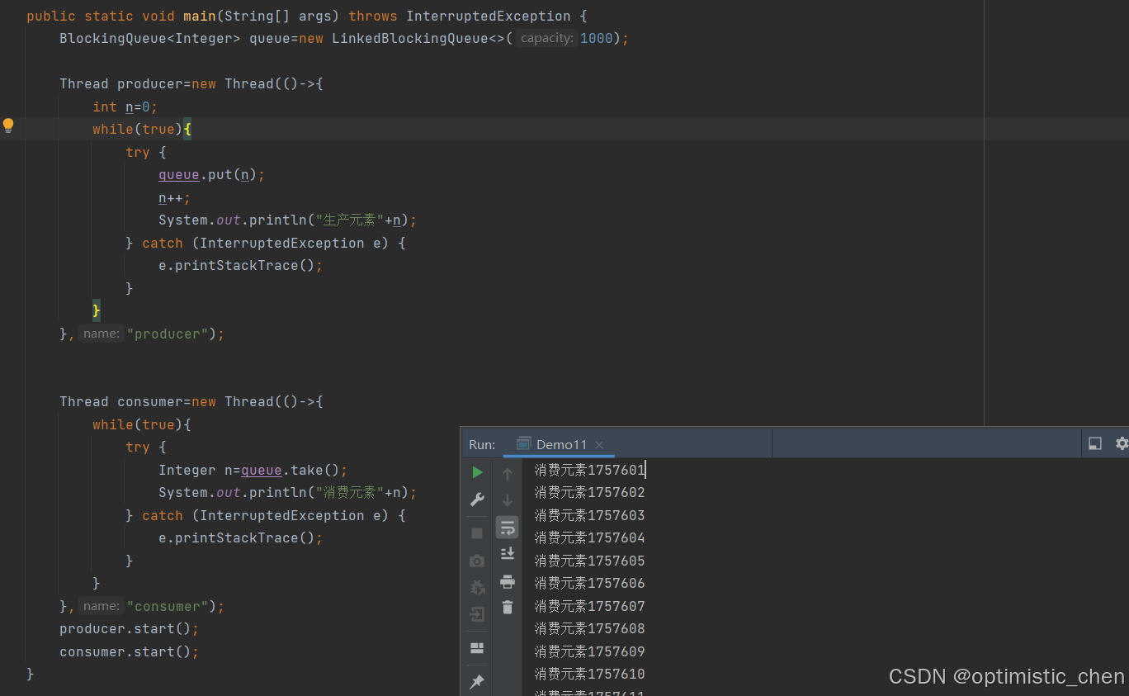
Task: Click the bug attach-debugger icon in Run panel
Action: 477,588
